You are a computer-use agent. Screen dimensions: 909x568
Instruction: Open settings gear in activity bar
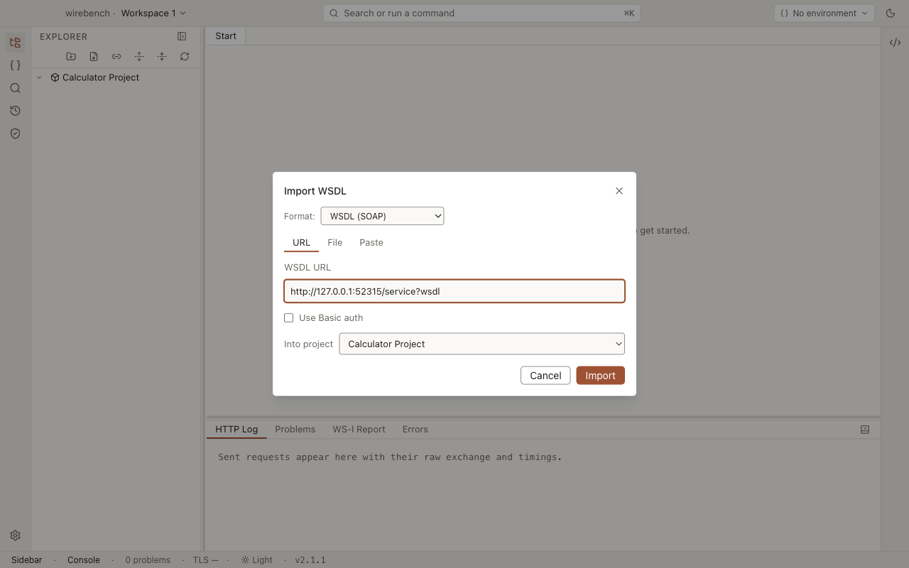tap(15, 535)
